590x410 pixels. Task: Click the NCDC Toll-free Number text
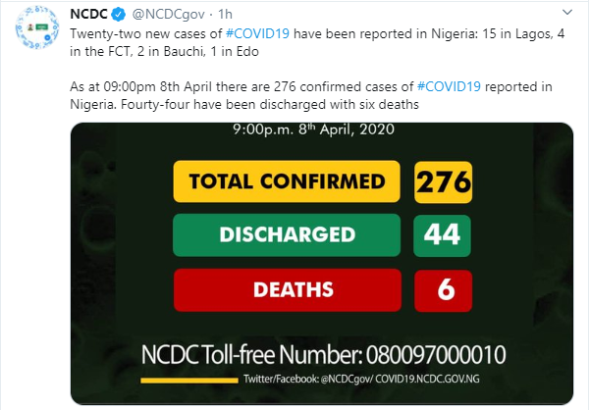coord(323,354)
